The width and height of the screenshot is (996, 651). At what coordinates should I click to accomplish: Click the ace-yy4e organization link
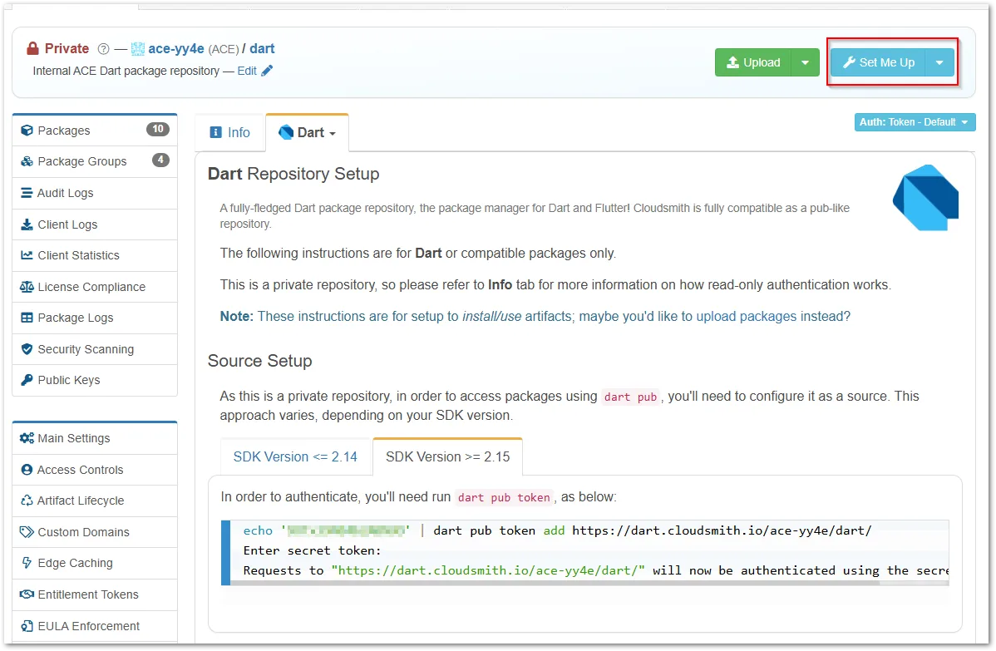[176, 48]
